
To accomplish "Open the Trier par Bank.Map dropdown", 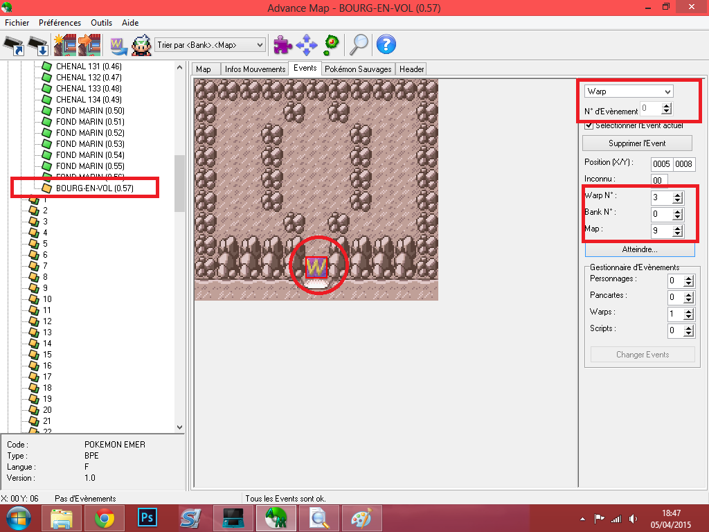I will (210, 45).
